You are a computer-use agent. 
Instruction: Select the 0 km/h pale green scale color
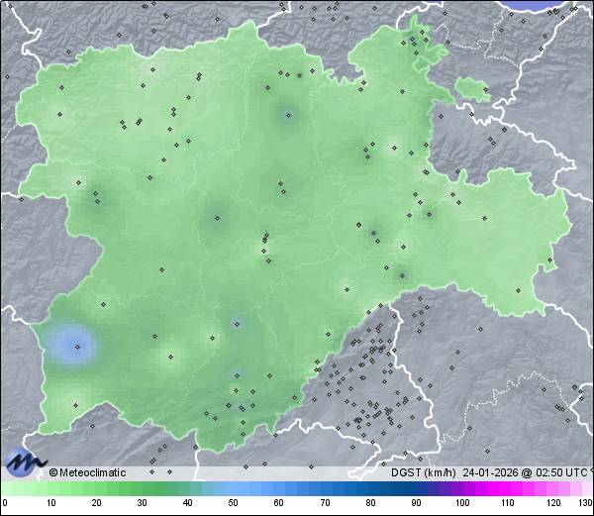coord(5,489)
